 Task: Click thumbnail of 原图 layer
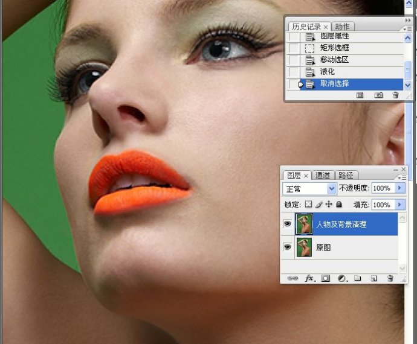click(304, 247)
